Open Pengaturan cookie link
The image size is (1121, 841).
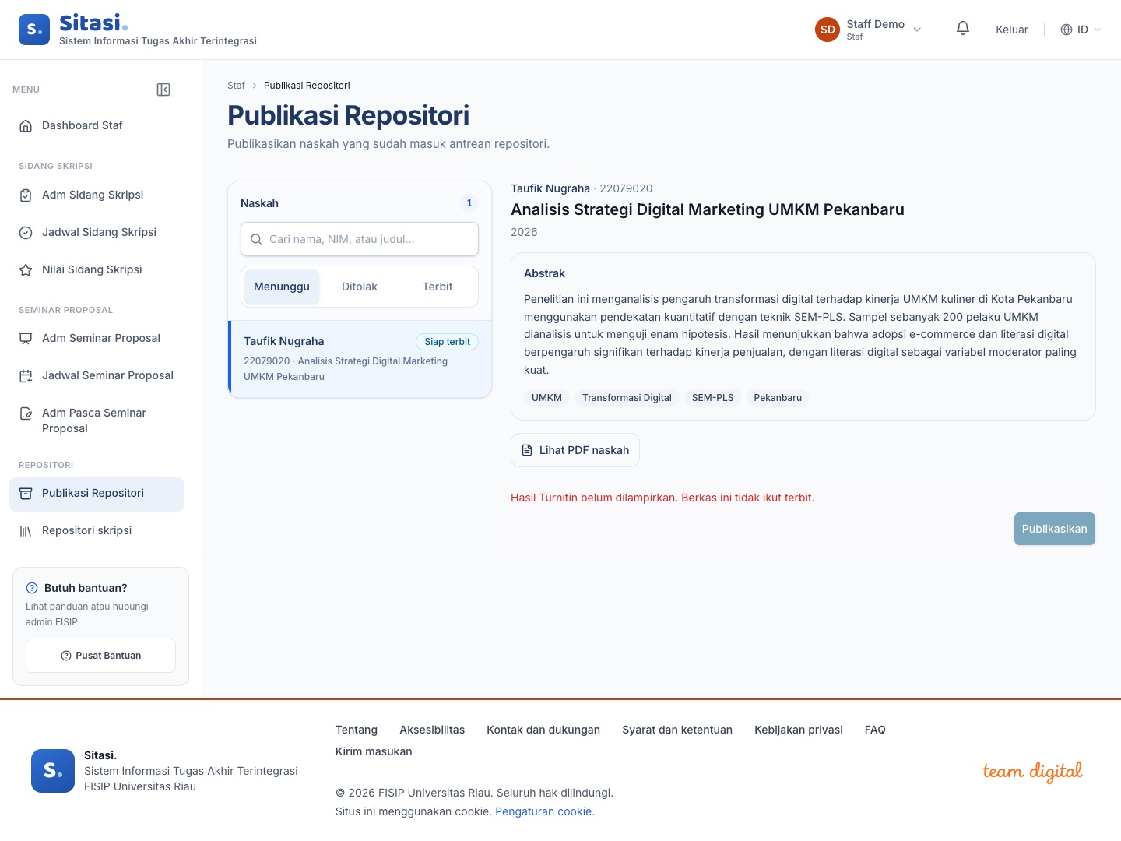tap(543, 811)
